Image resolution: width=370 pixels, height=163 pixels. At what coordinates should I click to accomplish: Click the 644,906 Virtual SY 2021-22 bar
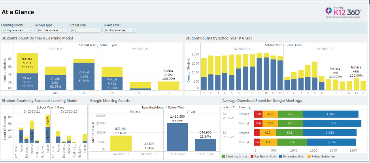[206, 145]
